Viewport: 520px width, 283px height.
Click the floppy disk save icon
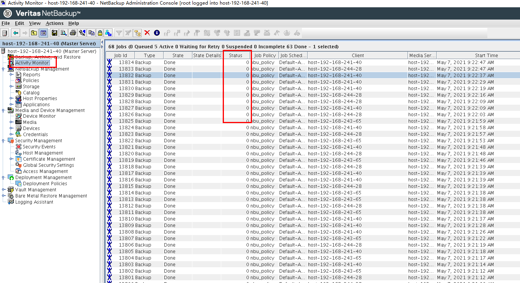tap(55, 33)
